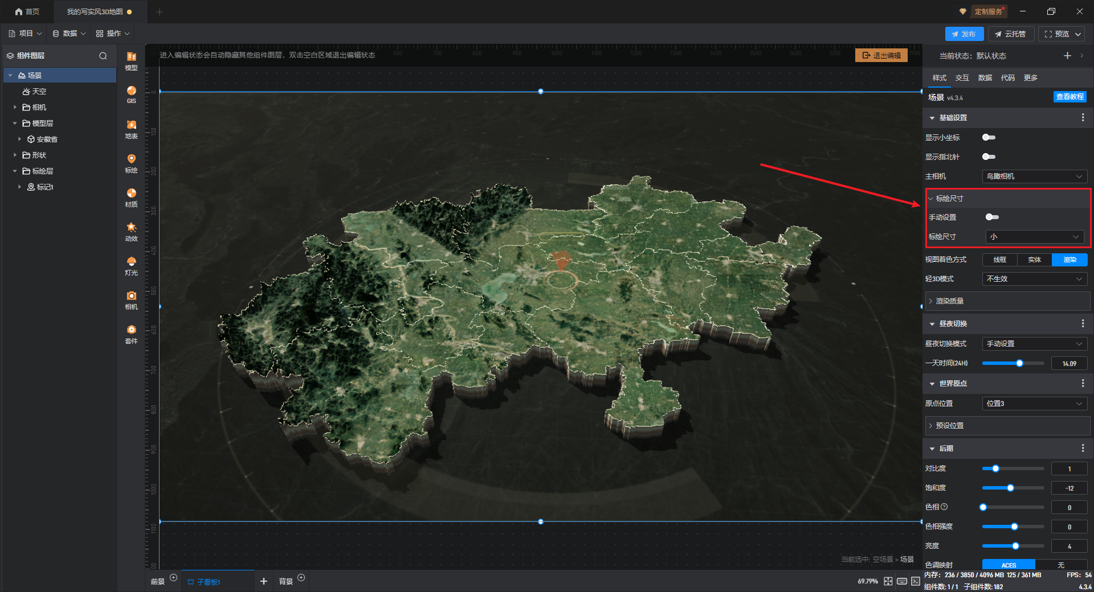
Task: Expand the 相机 folder in layer tree
Action: pos(15,107)
